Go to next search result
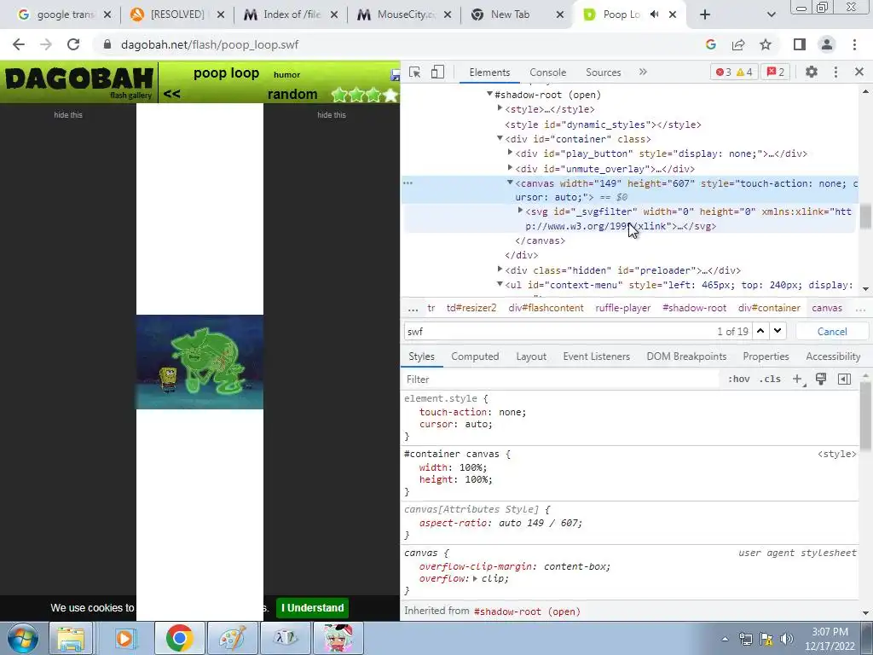 point(778,331)
